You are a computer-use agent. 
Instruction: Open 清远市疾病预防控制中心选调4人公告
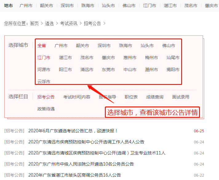coord(86,142)
